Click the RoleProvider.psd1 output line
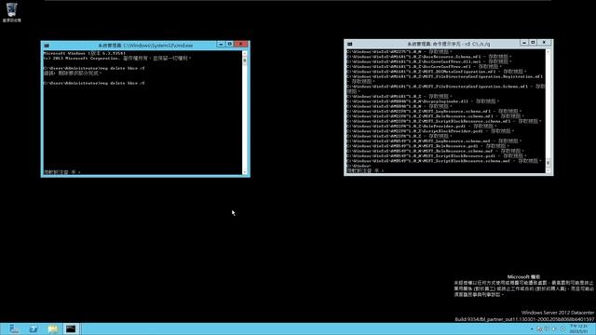This screenshot has width=596, height=335. [x=422, y=127]
